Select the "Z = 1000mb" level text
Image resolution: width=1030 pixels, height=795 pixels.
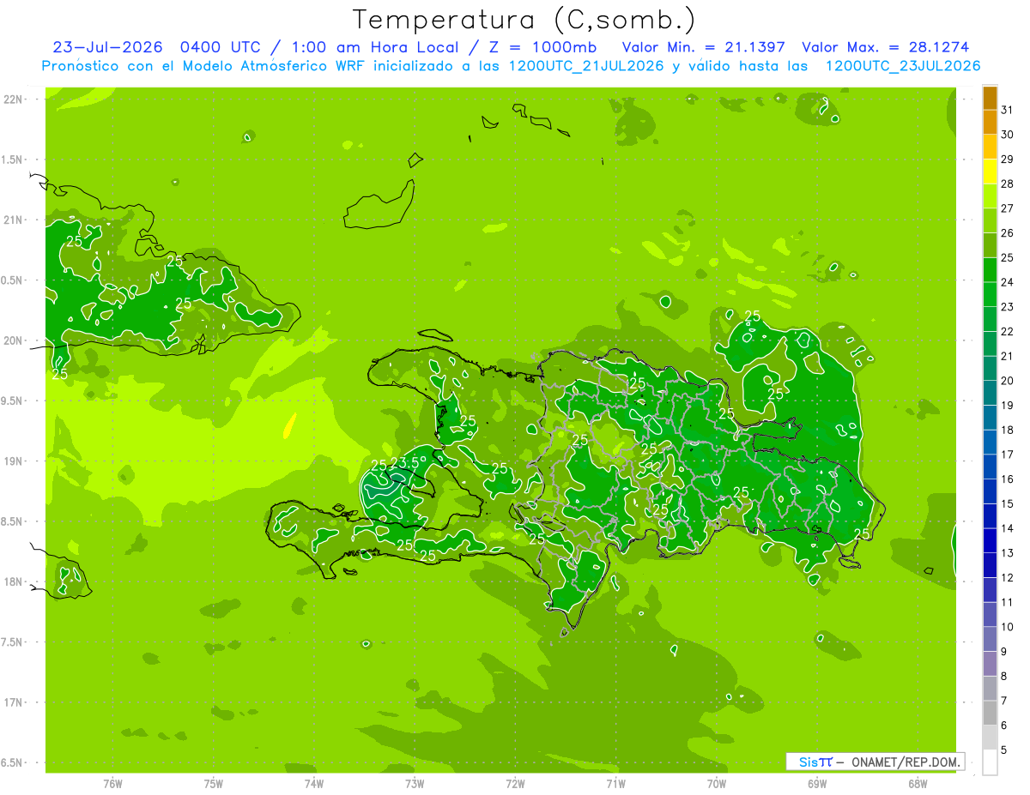(x=543, y=46)
